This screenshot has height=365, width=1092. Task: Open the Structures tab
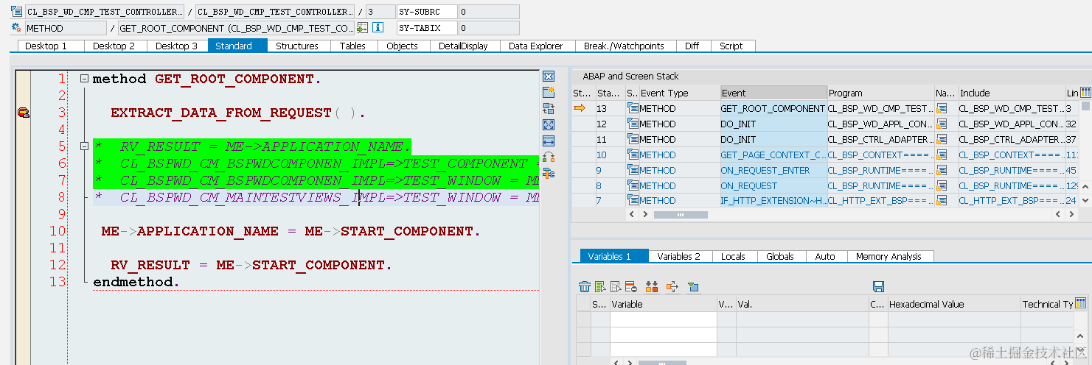pos(297,46)
